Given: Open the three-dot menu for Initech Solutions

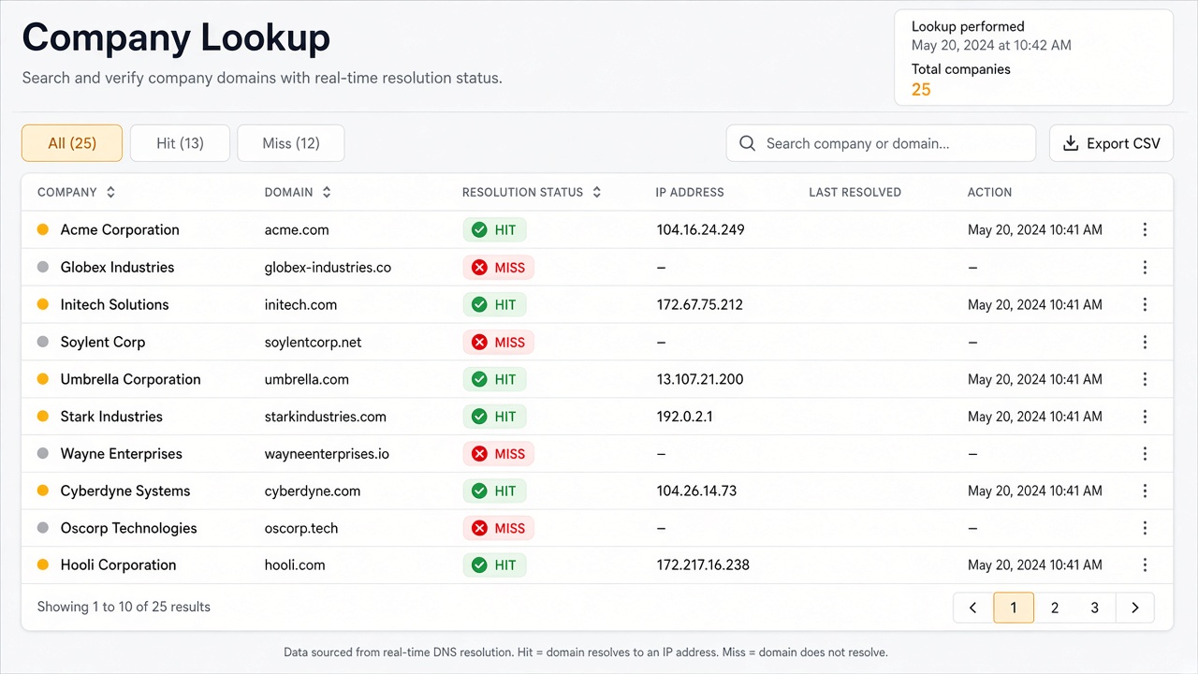Looking at the screenshot, I should [1145, 304].
